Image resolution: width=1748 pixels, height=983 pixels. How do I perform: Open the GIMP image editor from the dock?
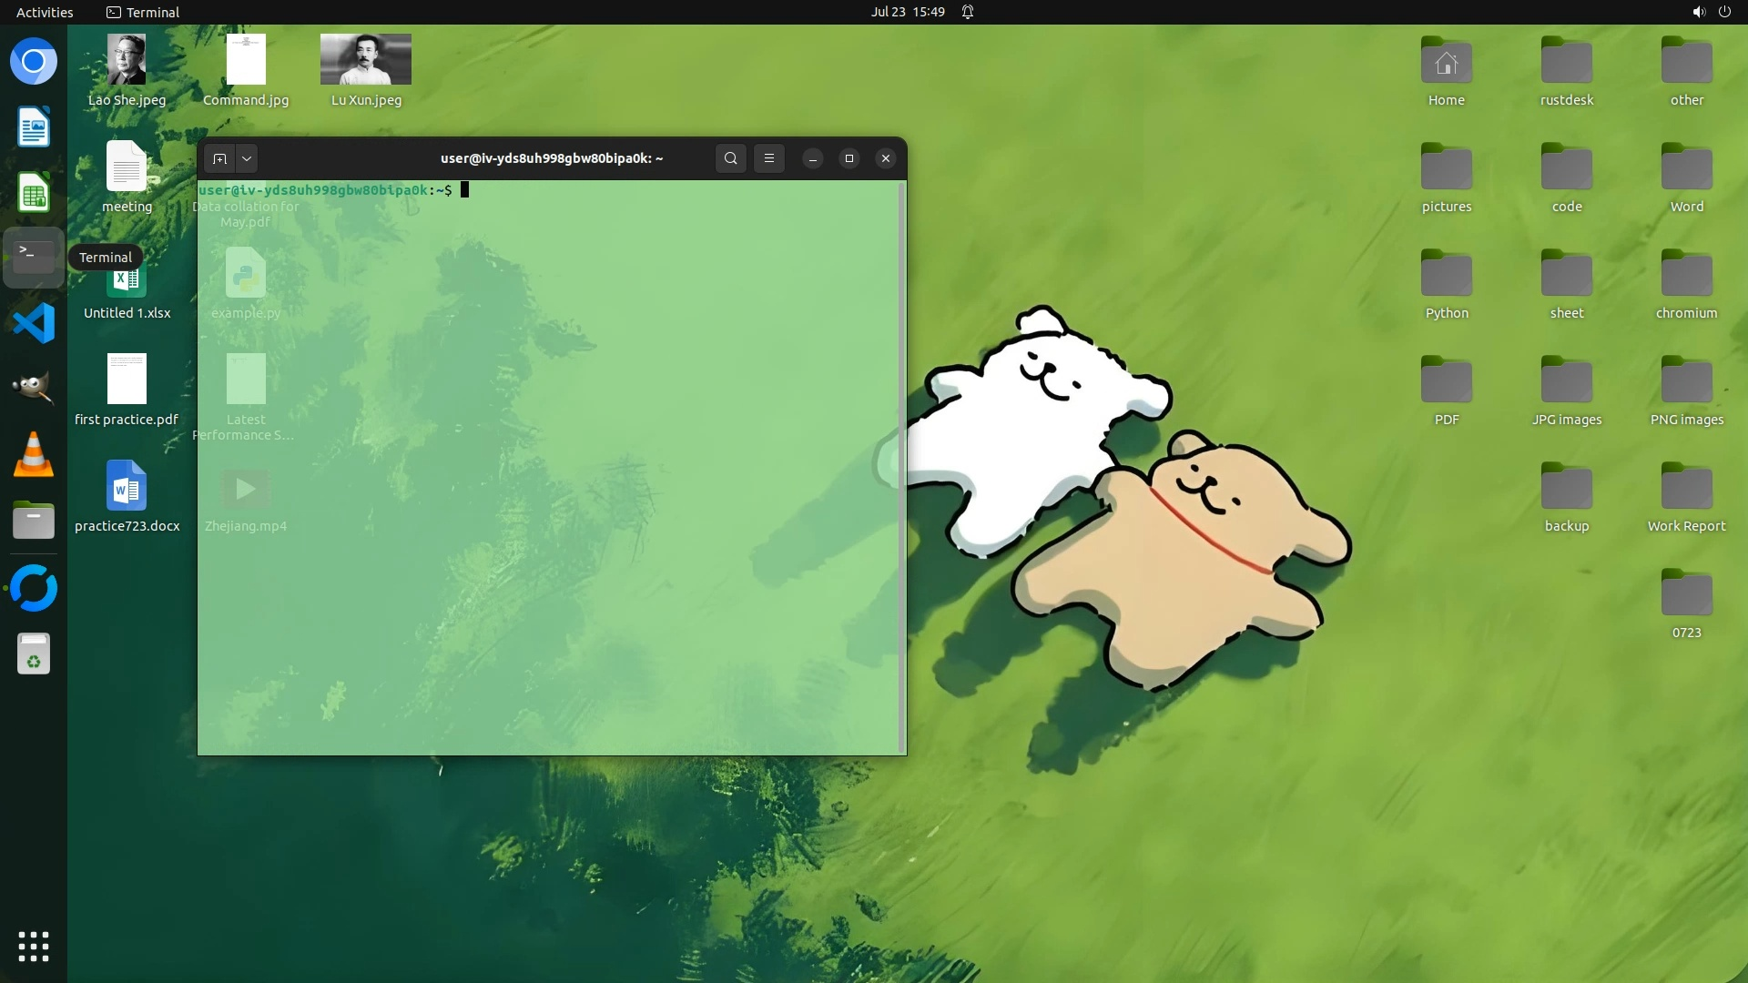click(34, 389)
